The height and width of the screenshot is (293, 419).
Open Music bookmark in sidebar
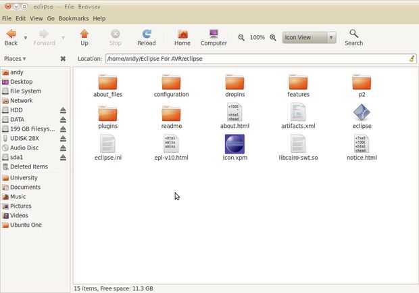coord(14,197)
